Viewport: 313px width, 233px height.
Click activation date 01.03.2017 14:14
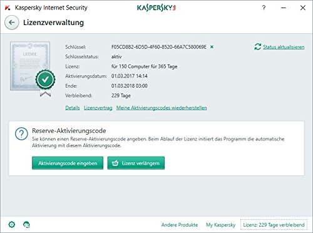[130, 76]
